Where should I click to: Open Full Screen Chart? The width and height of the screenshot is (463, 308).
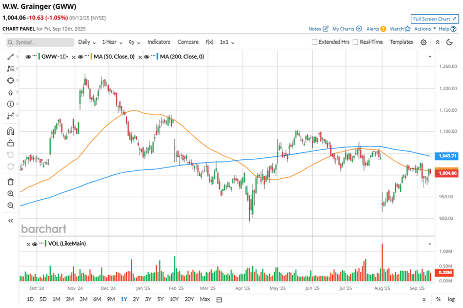pos(435,19)
